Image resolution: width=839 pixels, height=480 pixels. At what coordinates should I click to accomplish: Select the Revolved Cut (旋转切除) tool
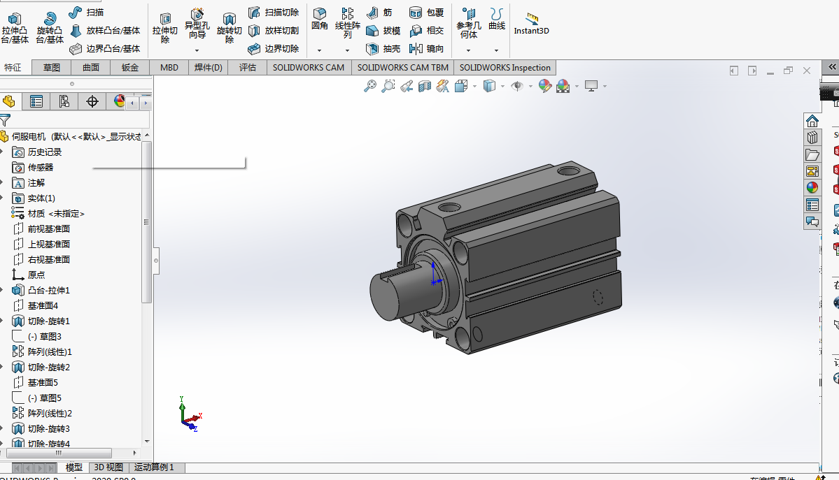[x=229, y=29]
